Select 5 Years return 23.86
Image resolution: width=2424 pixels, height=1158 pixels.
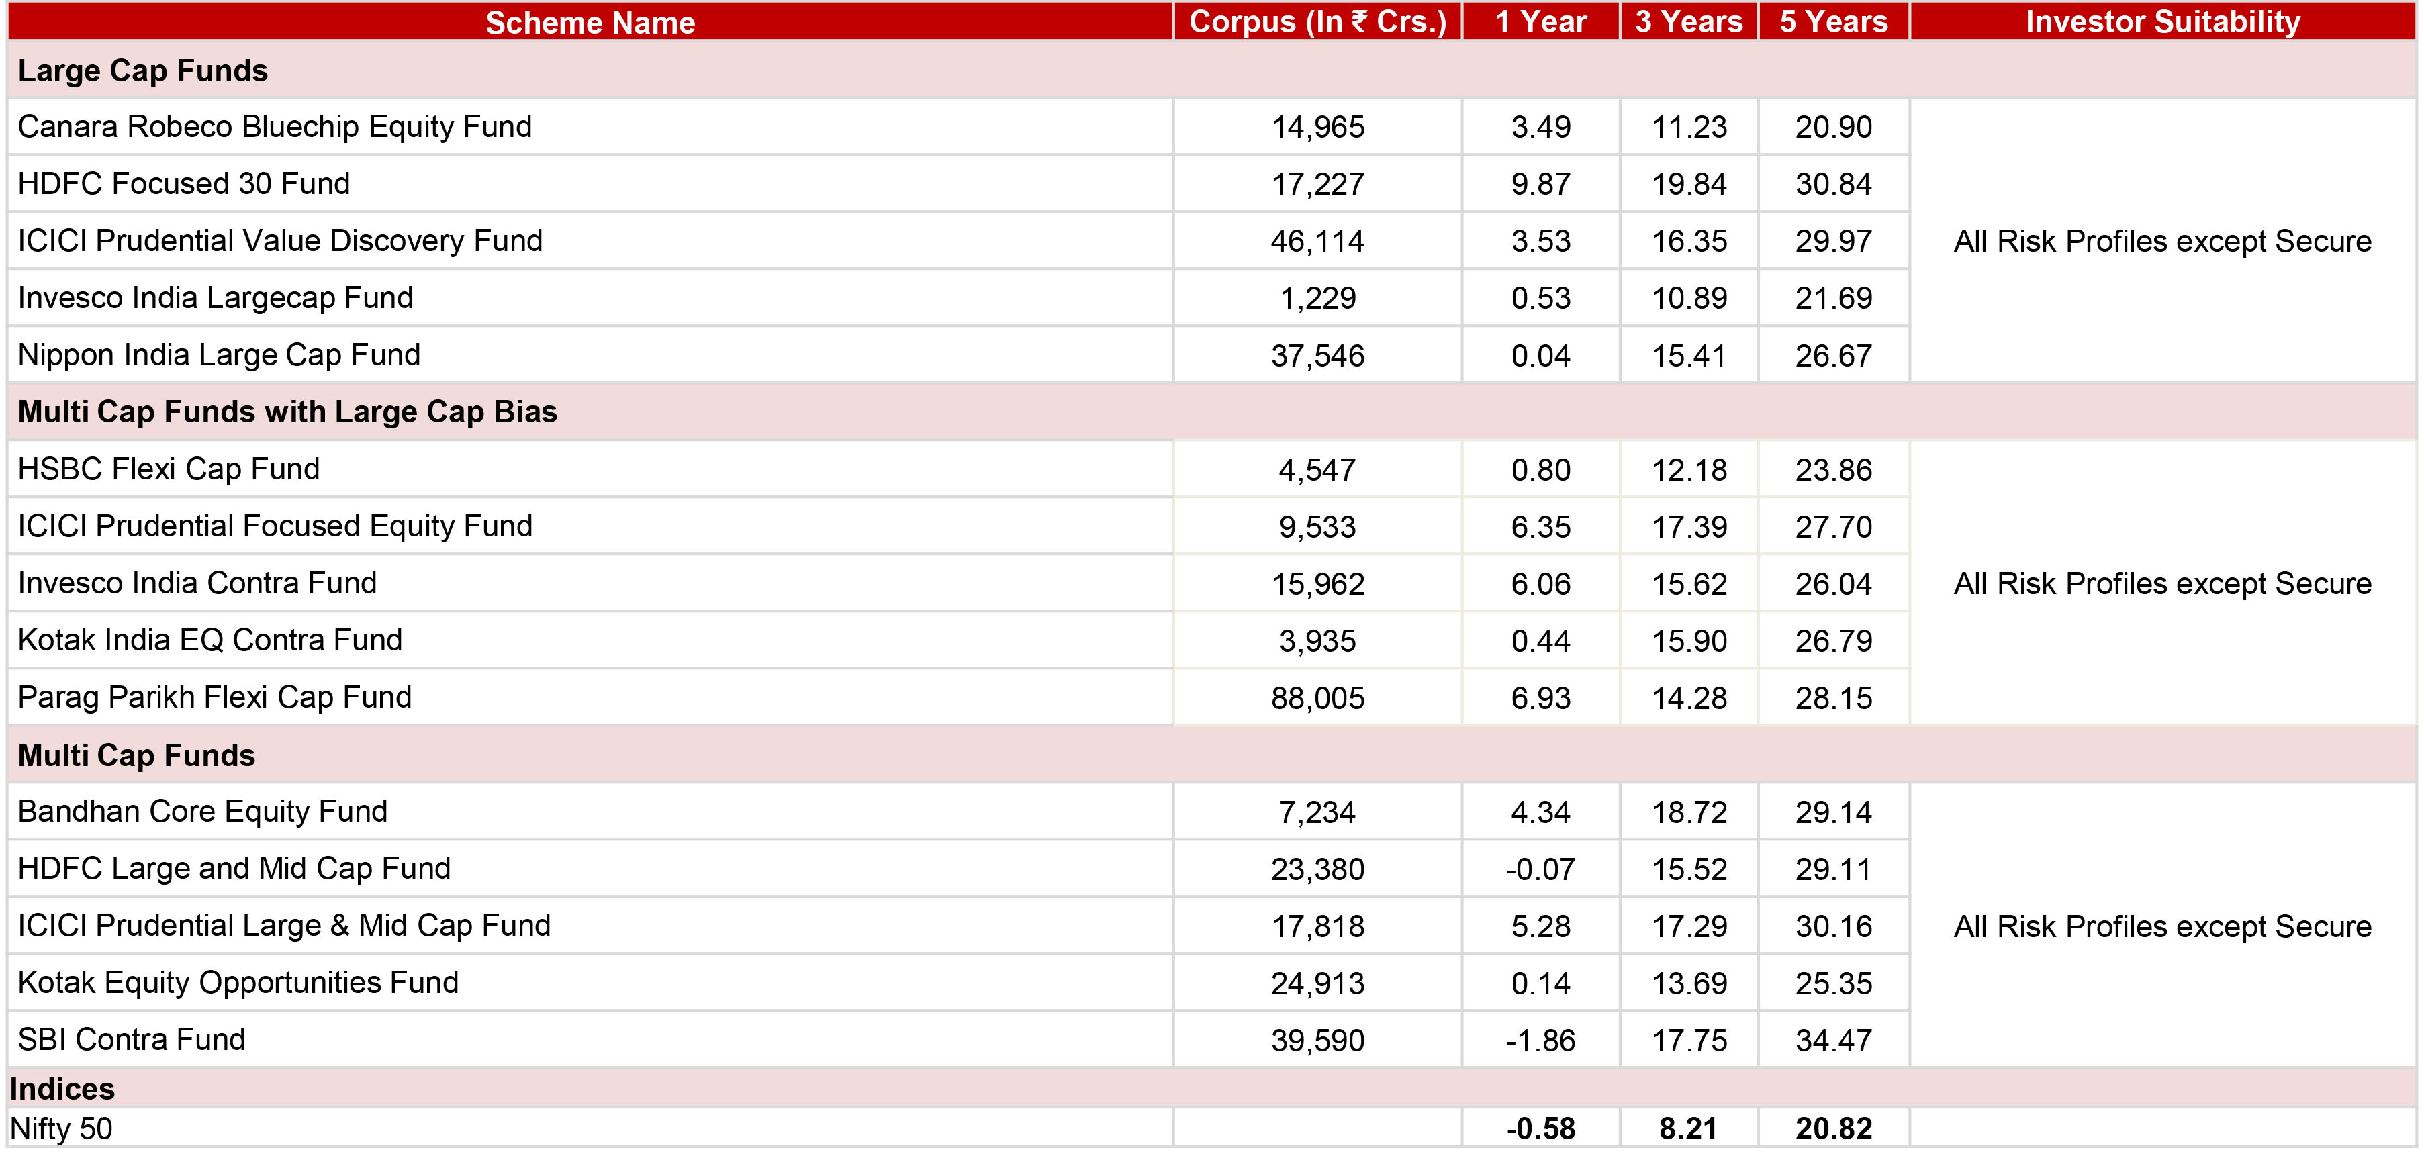pos(1833,469)
